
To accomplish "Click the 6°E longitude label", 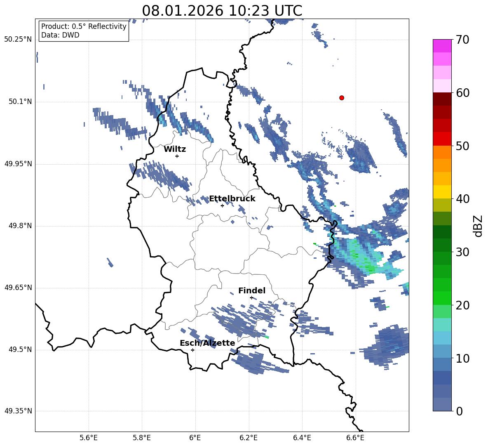I will coord(195,438).
